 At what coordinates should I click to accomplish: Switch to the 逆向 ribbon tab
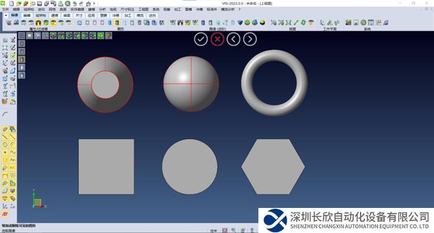click(152, 16)
